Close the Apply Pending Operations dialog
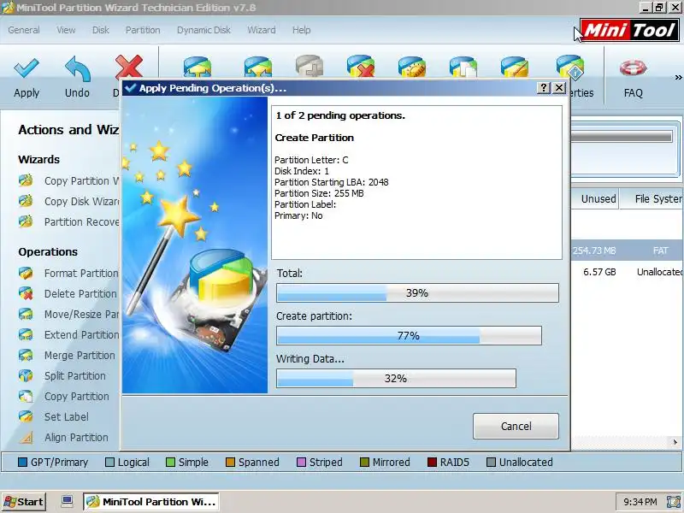Image resolution: width=684 pixels, height=513 pixels. tap(559, 88)
